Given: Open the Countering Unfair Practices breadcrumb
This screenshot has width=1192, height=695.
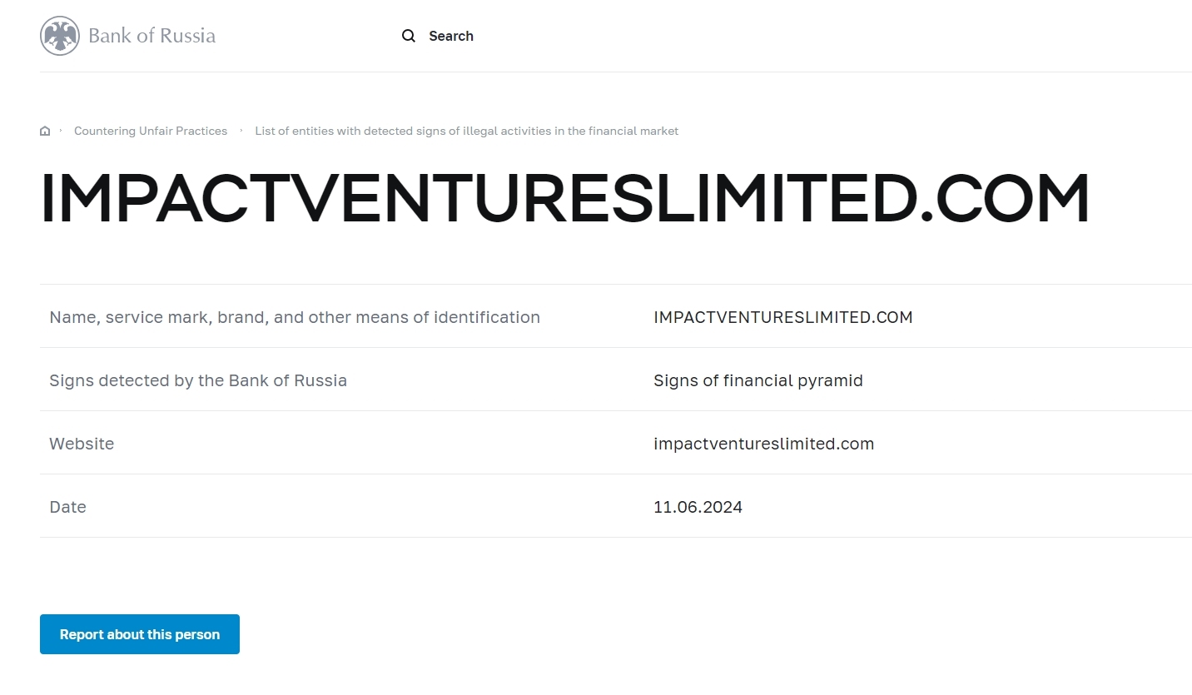Looking at the screenshot, I should (151, 131).
